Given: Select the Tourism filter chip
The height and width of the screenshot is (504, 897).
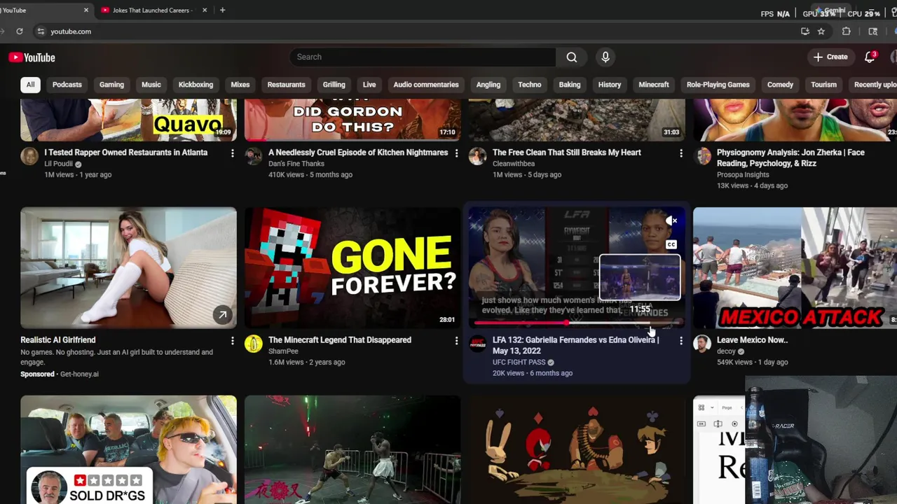Looking at the screenshot, I should (x=824, y=85).
